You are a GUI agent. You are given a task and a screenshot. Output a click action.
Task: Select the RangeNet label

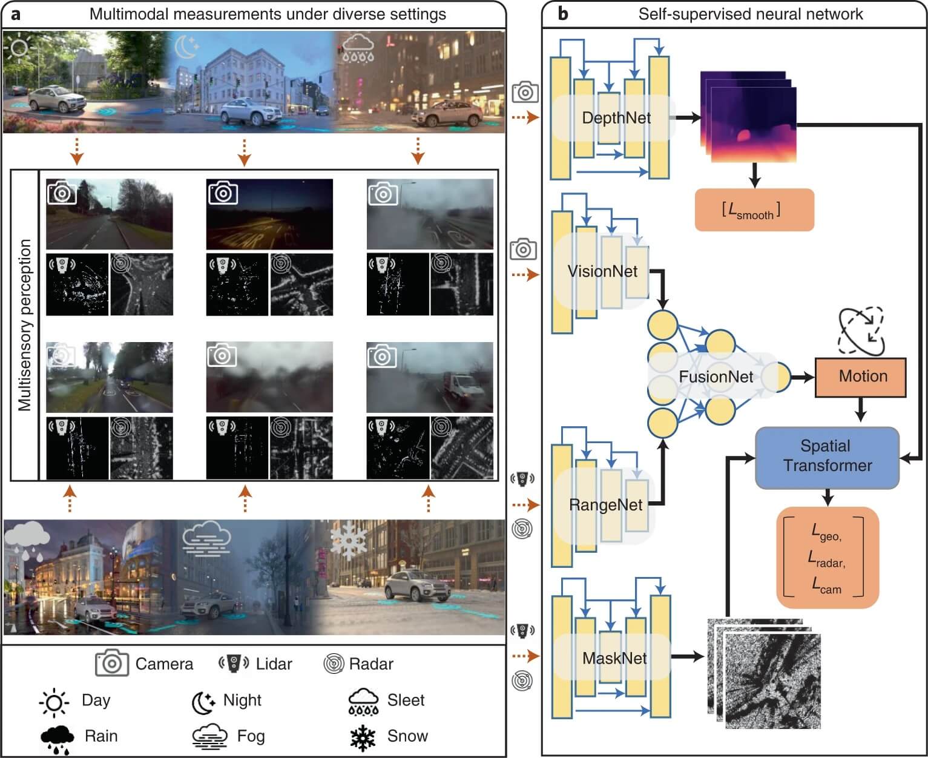click(605, 504)
